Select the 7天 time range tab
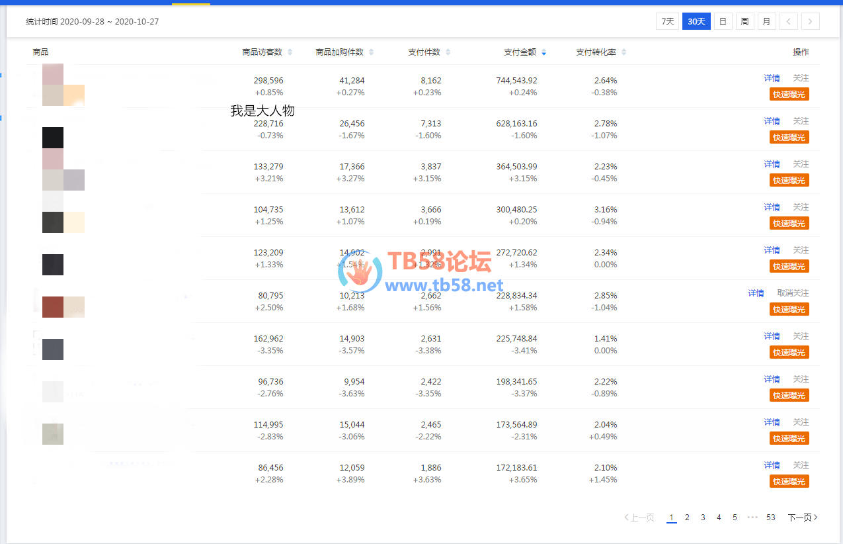The image size is (843, 544). point(667,21)
